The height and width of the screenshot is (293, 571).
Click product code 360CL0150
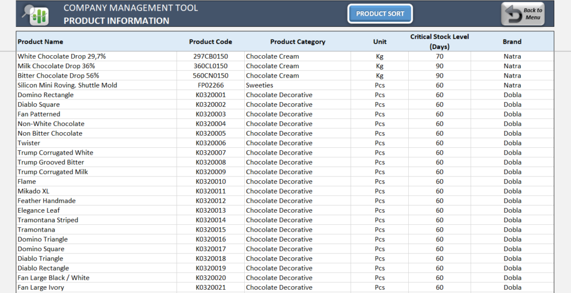[210, 66]
